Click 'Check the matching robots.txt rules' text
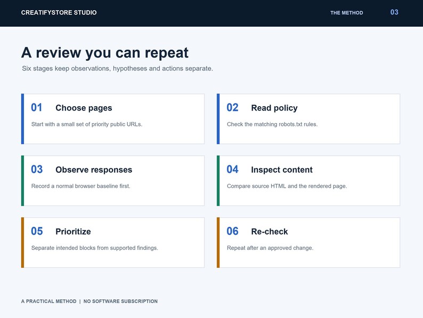This screenshot has width=423, height=318. coord(272,124)
